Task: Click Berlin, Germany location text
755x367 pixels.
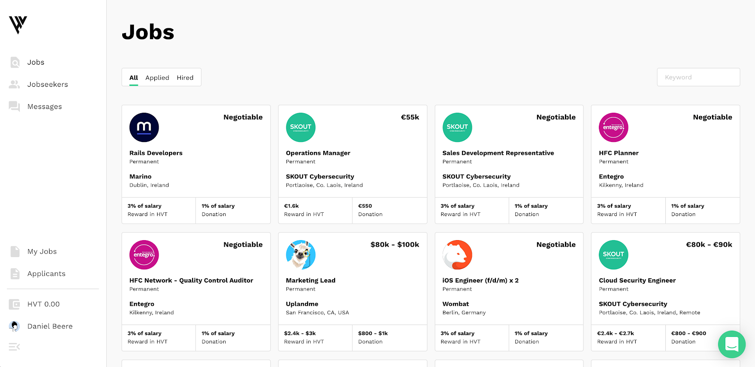Action: pyautogui.click(x=464, y=313)
